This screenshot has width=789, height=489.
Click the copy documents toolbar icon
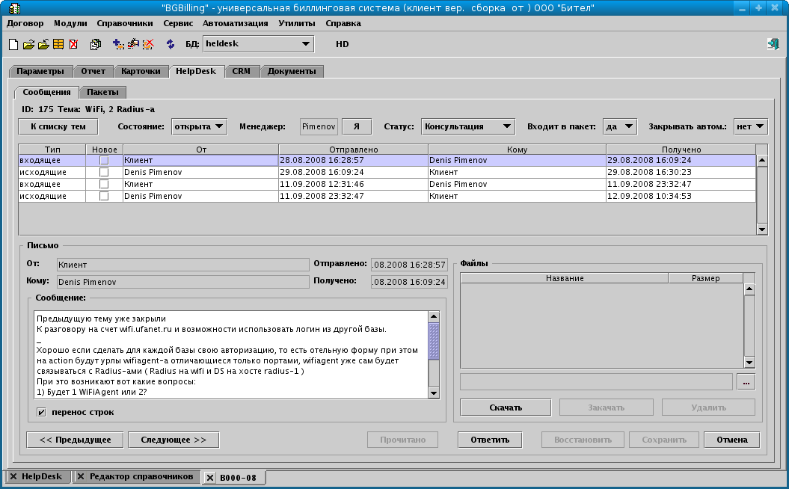(96, 44)
